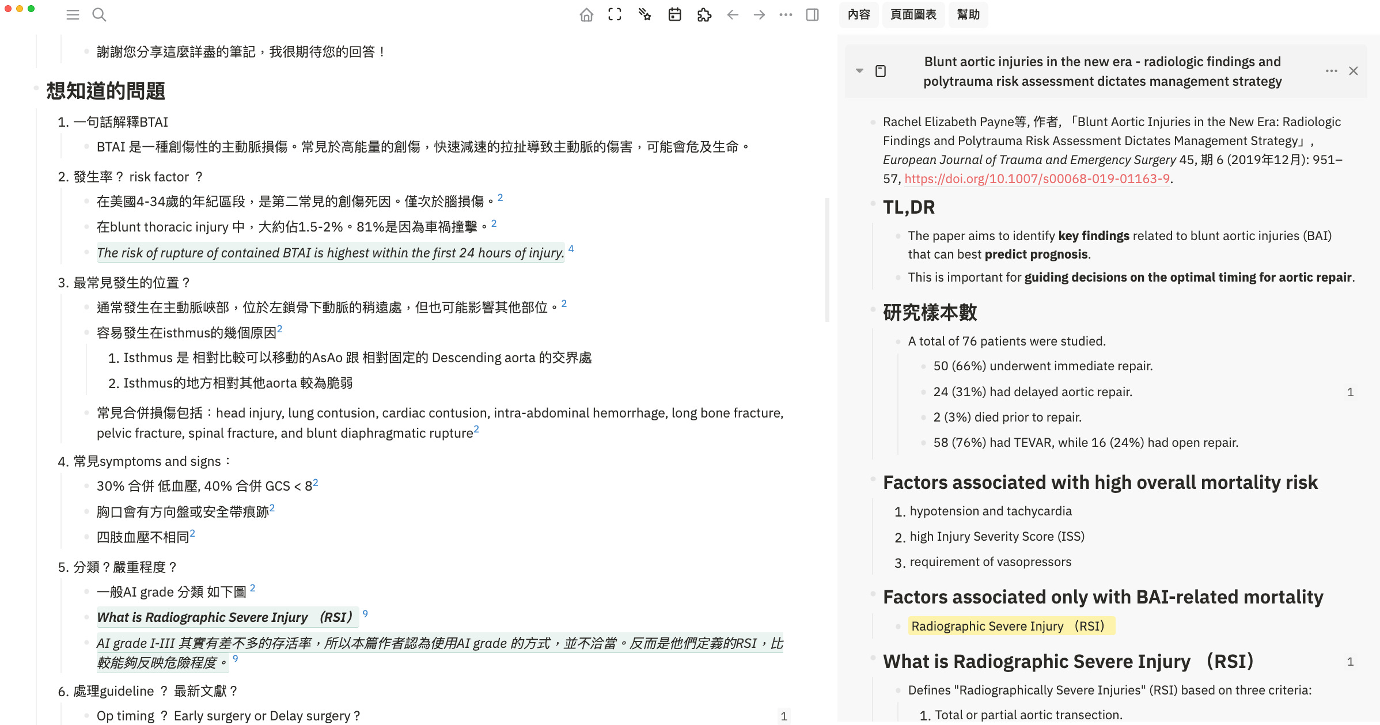
Task: Go to Home via house icon
Action: [586, 15]
